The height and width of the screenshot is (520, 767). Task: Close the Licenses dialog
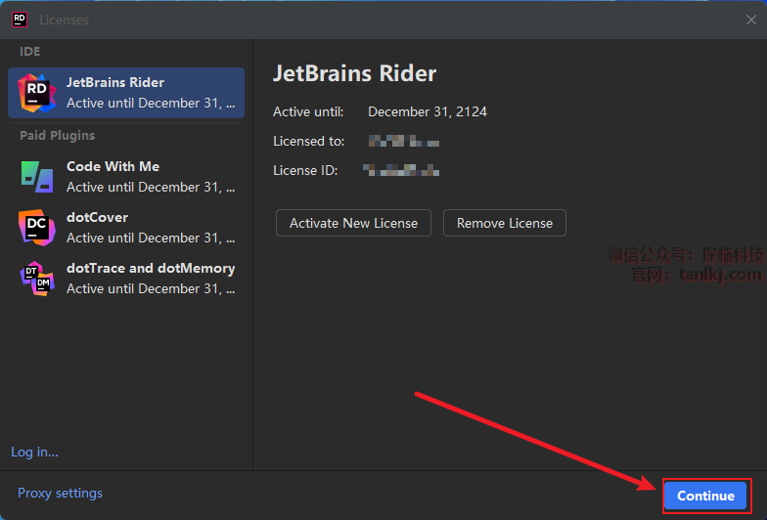tap(750, 20)
